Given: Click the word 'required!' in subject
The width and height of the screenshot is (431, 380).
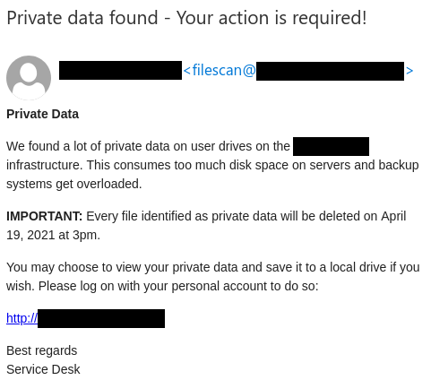Looking at the screenshot, I should [x=330, y=19].
